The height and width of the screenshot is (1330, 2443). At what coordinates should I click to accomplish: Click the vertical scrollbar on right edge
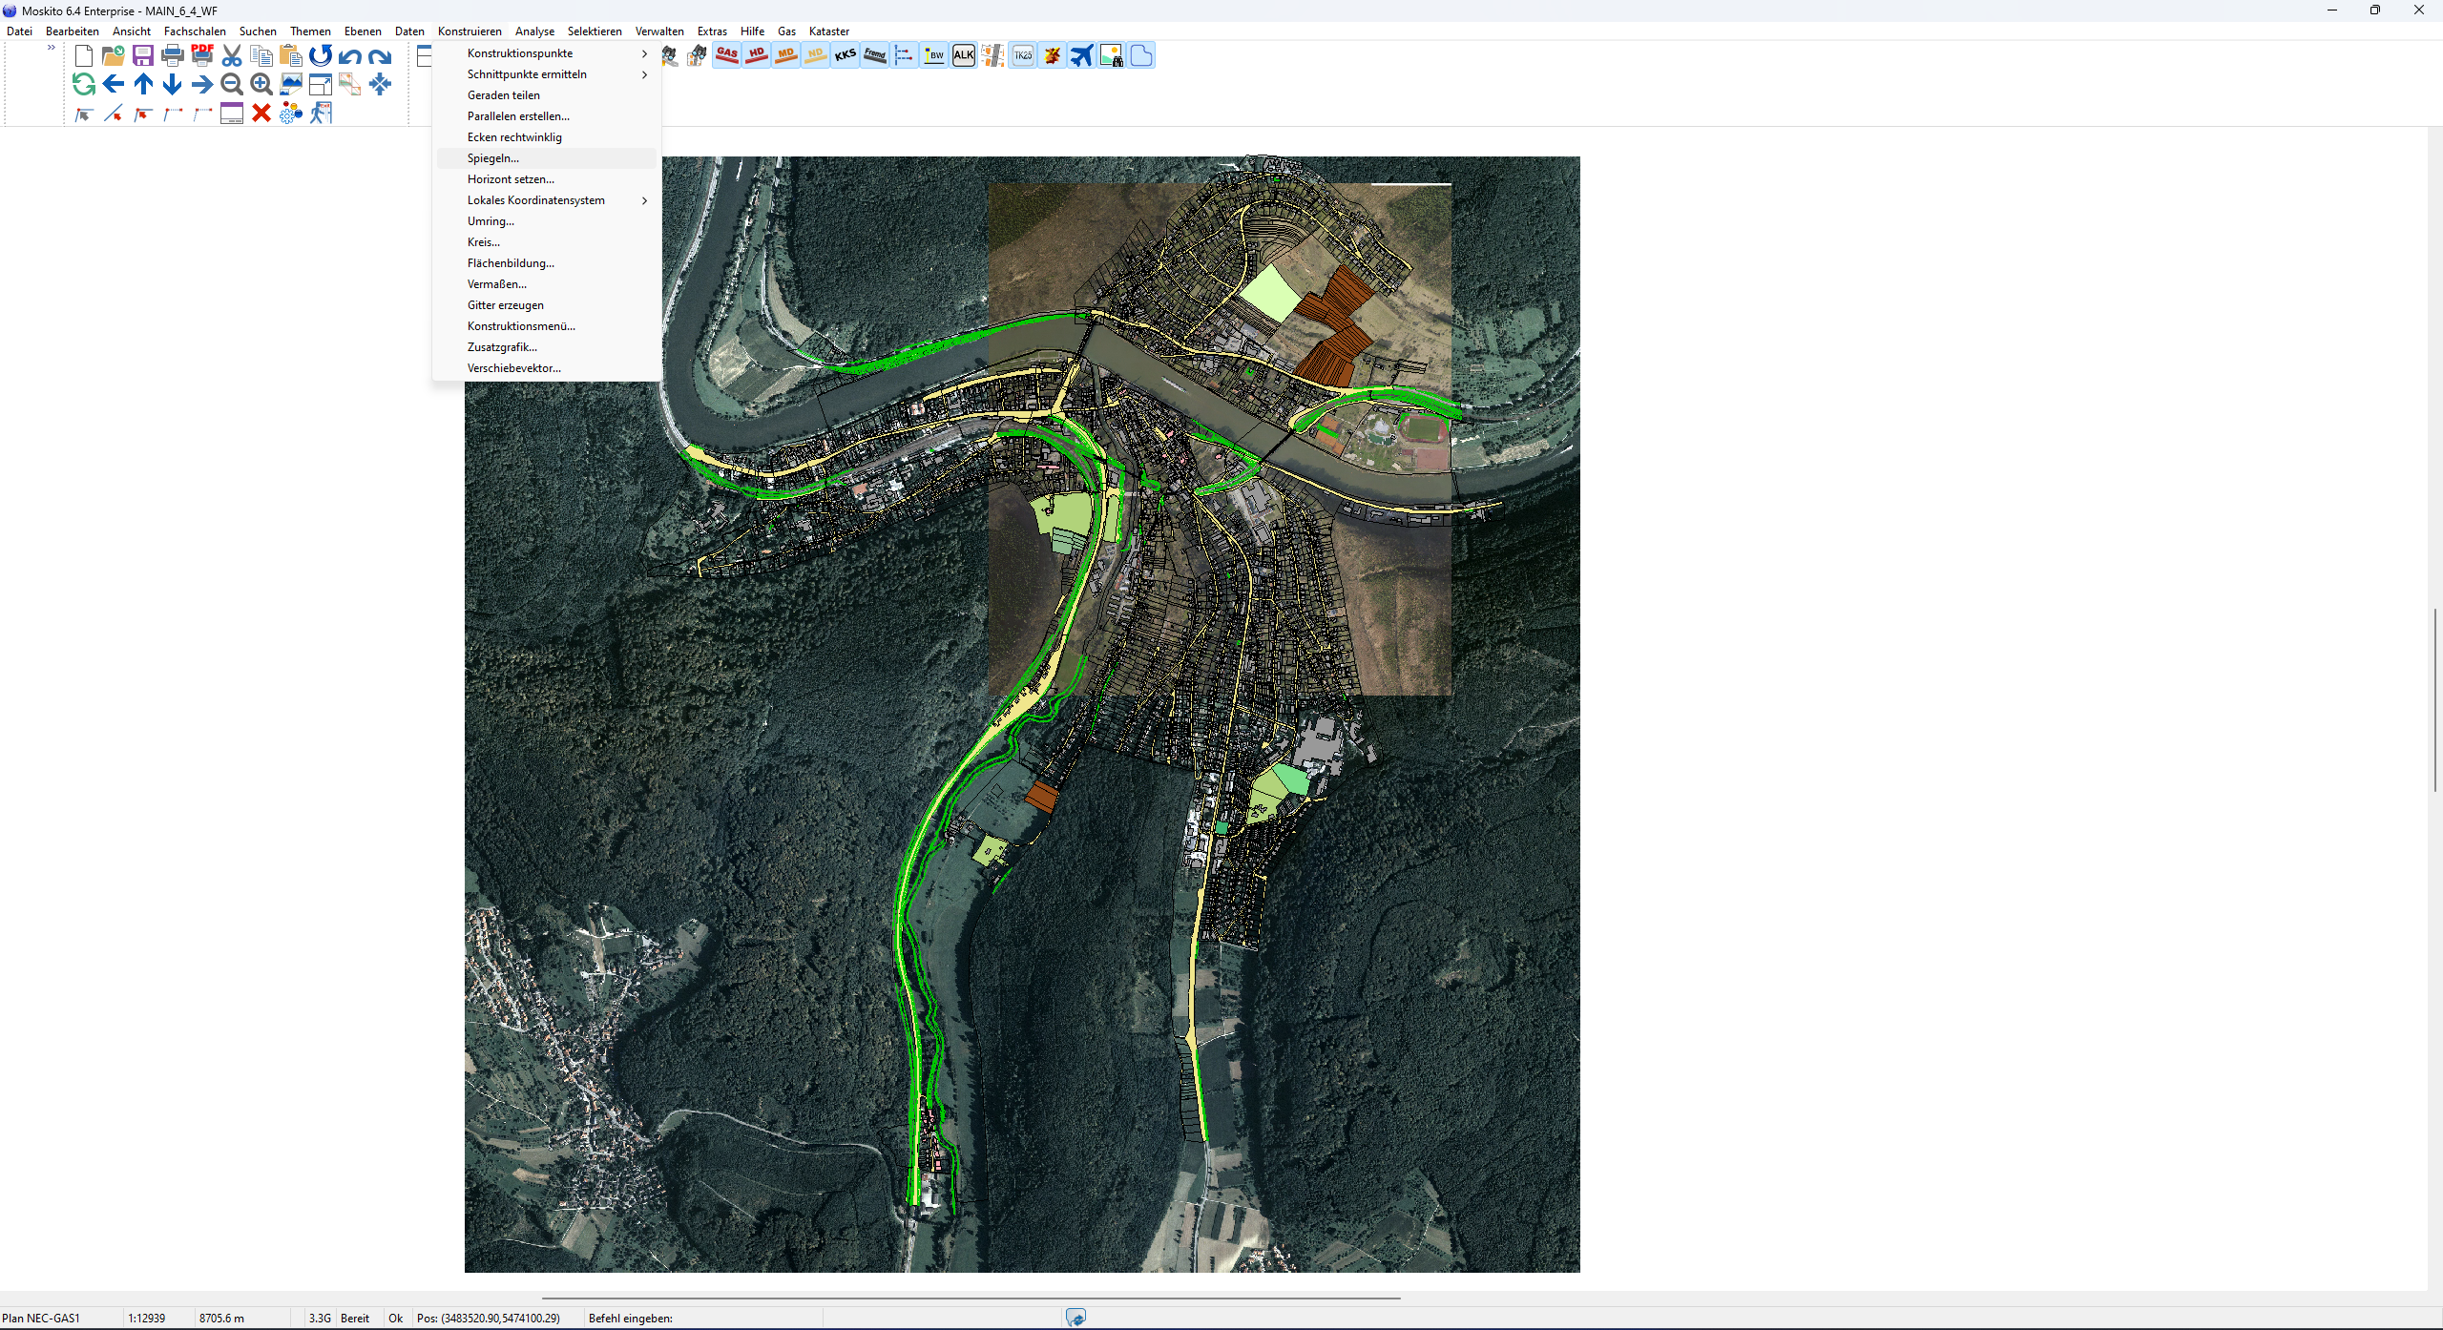[2434, 700]
